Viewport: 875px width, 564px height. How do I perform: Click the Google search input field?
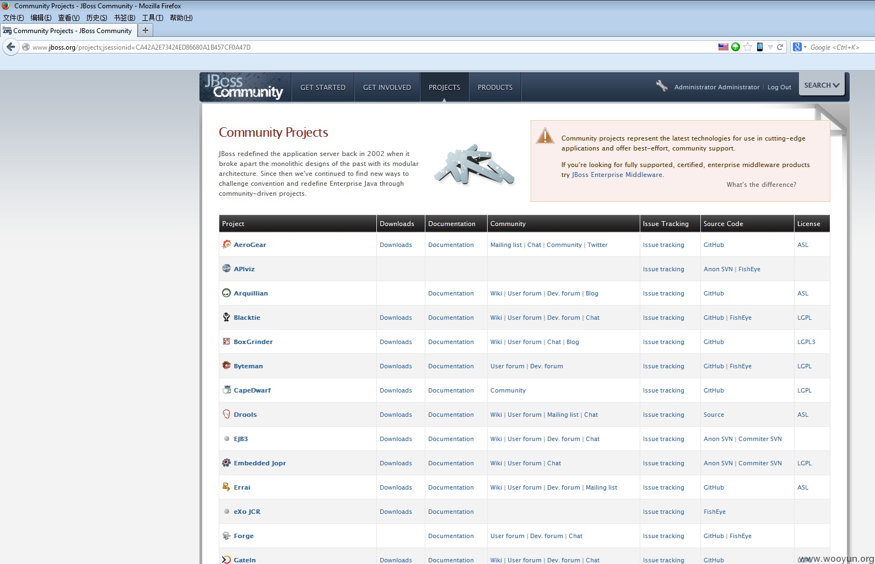(841, 47)
